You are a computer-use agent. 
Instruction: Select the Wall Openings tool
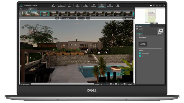click(61, 5)
